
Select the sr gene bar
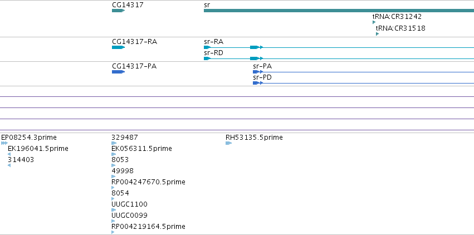pyautogui.click(x=339, y=11)
